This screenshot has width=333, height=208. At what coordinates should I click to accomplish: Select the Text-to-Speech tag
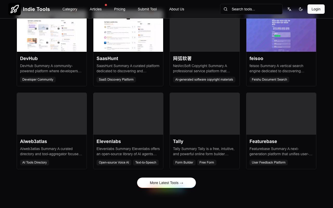[x=146, y=162]
